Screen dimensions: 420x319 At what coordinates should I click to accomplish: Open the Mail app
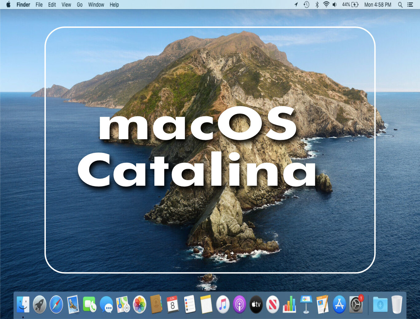73,305
